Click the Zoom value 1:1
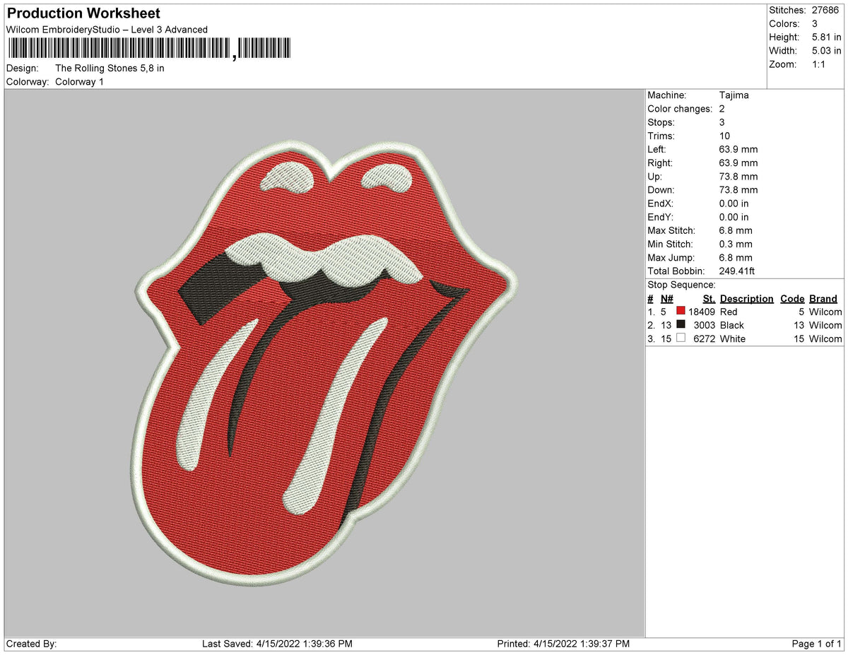The width and height of the screenshot is (848, 655). pos(820,64)
